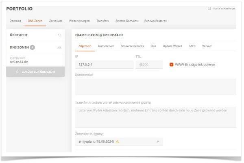This screenshot has height=163, width=244.
Task: Click into the Kommentar text area
Action: coord(156,87)
